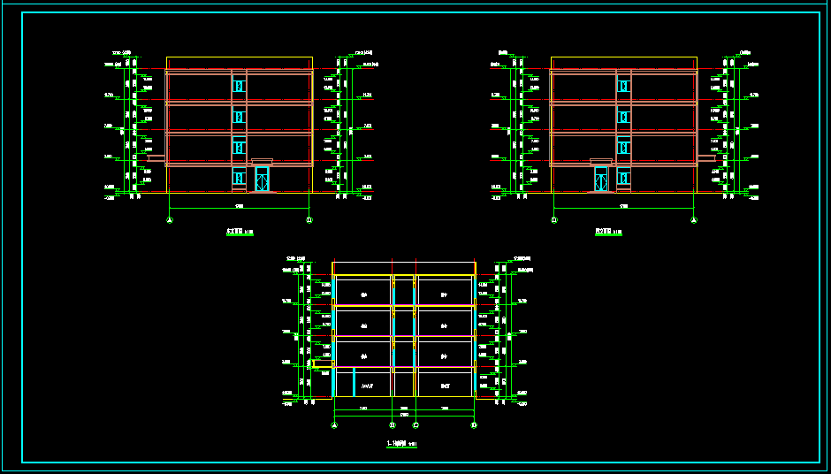The image size is (831, 474).
Task: Select the top-floor cyan window in right elevation
Action: (623, 86)
